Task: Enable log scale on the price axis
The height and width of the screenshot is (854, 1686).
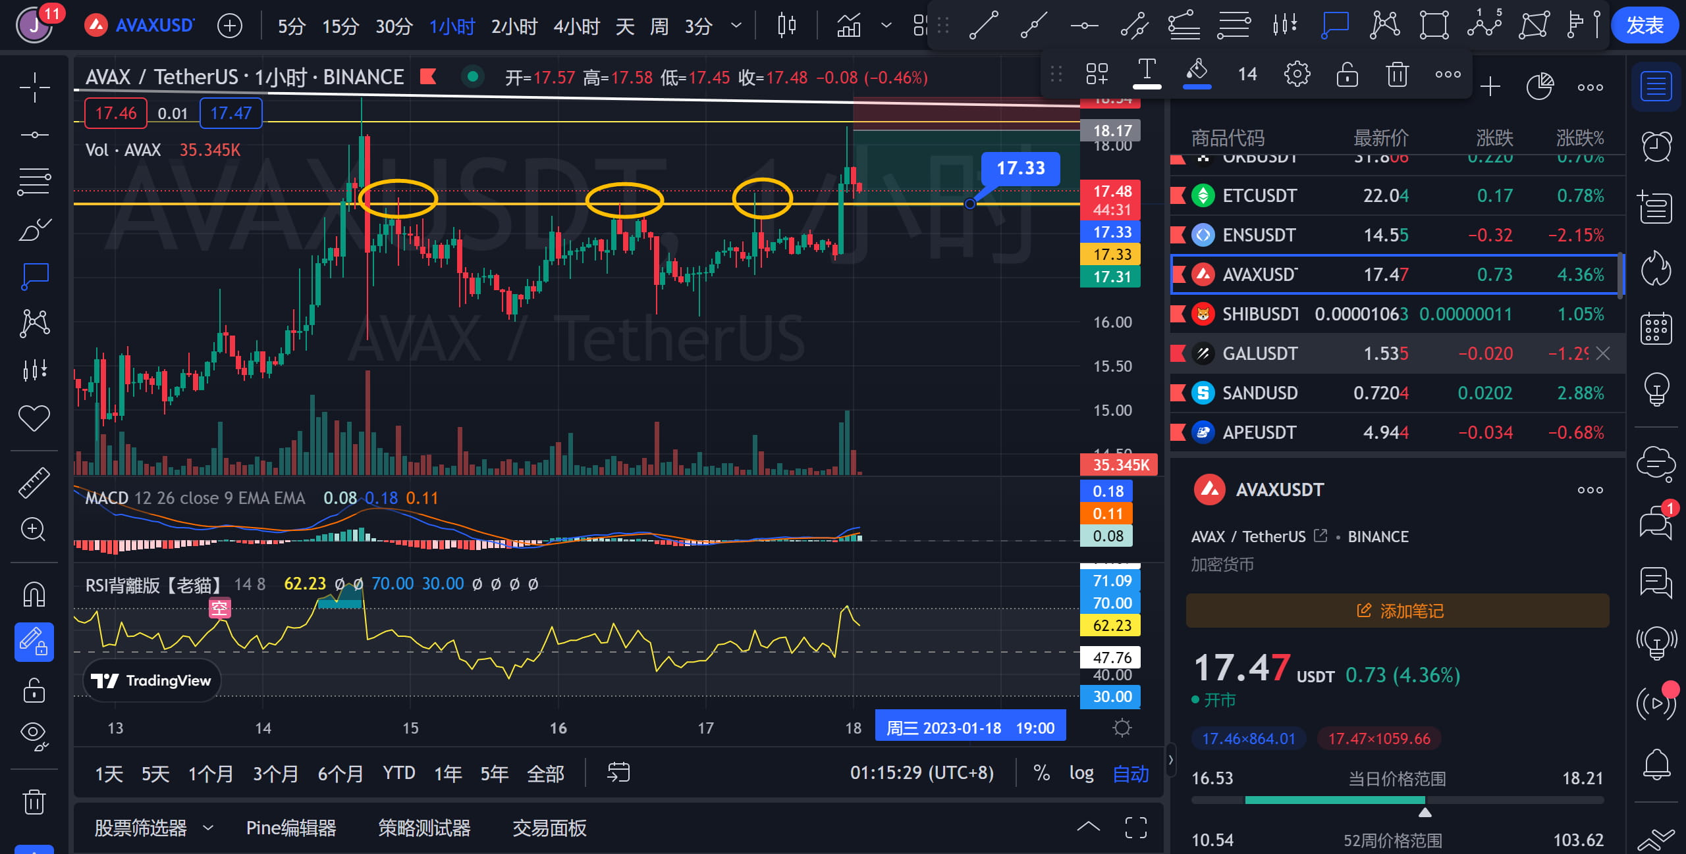Action: point(1081,773)
